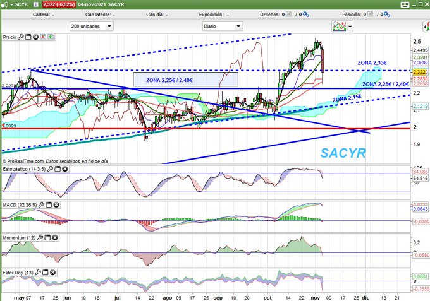Maximize the Estocástico panel
This screenshot has width=430, height=301.
pyautogui.click(x=58, y=169)
